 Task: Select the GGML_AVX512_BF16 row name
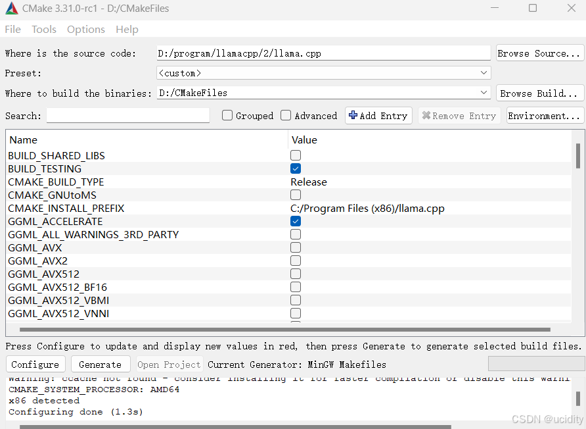pyautogui.click(x=58, y=287)
